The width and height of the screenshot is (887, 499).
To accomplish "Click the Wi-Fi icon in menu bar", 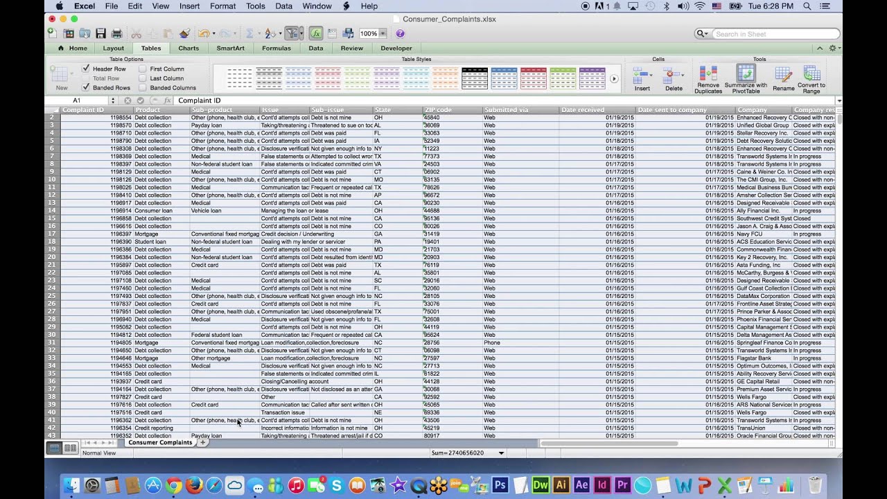I will [699, 6].
